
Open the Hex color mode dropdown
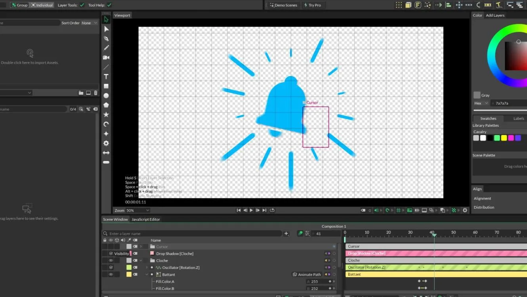(481, 103)
